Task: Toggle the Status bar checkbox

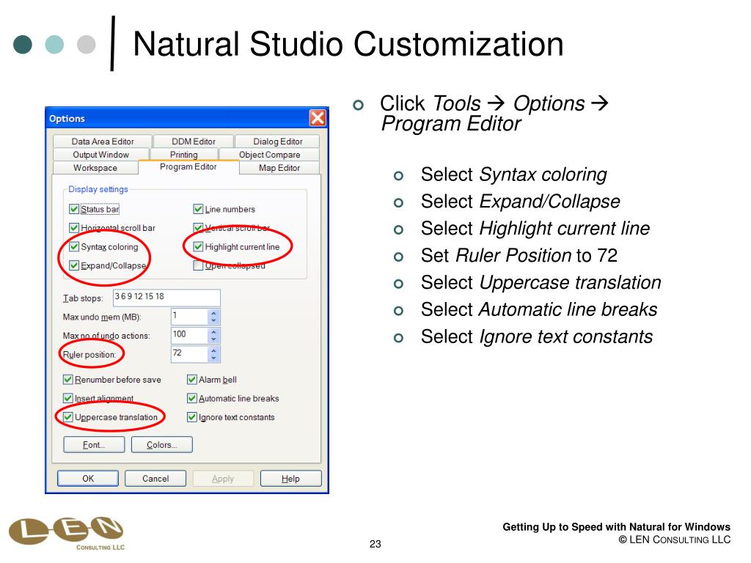Action: [74, 209]
